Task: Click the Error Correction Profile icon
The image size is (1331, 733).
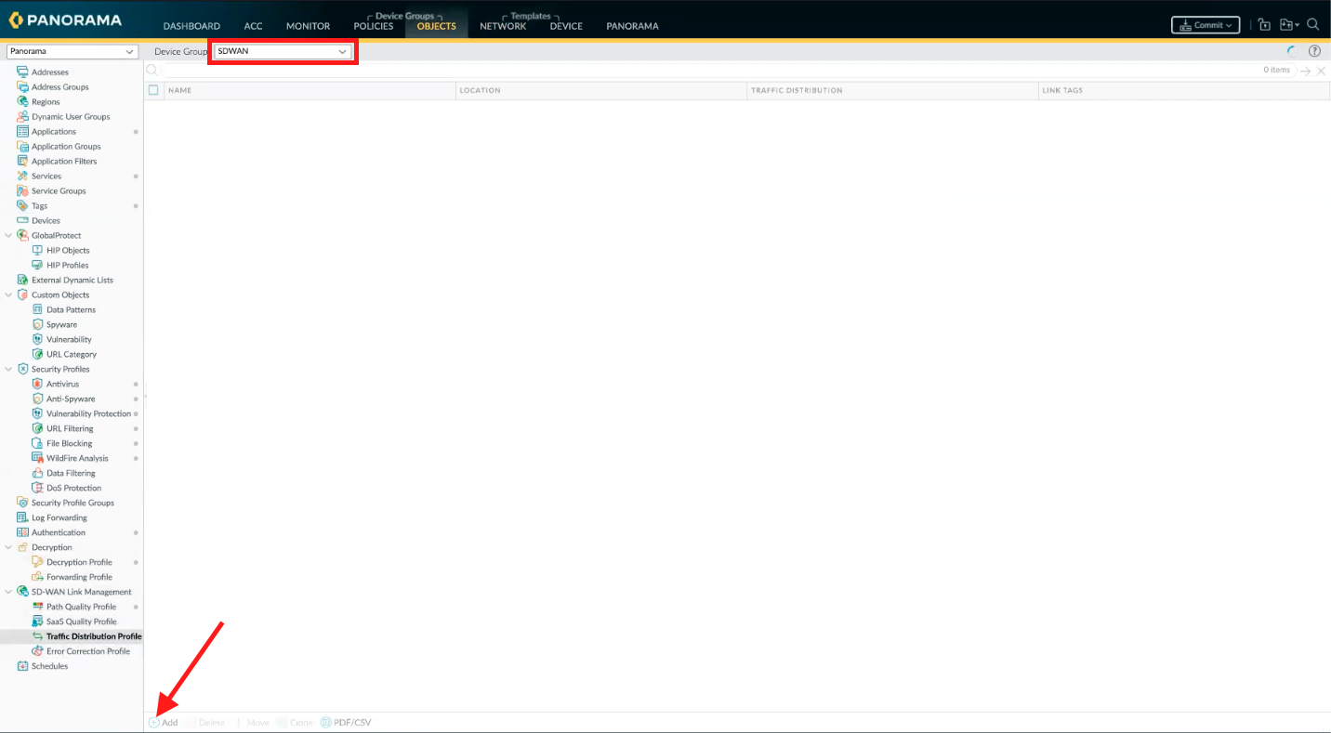Action: coord(38,651)
